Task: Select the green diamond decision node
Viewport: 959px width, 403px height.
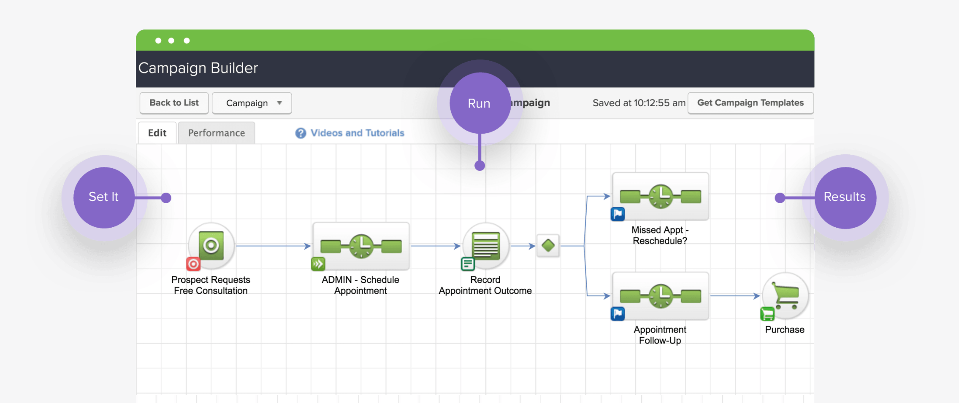Action: point(548,246)
